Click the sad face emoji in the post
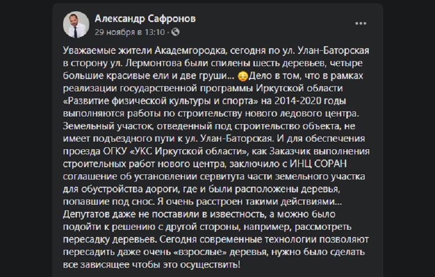This screenshot has width=435, height=277. [243, 76]
